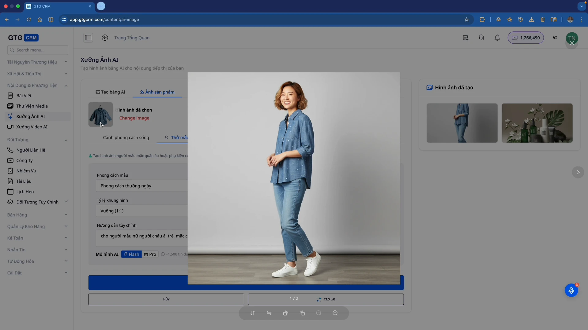Open Xưởng Video AI from the sidebar

(x=32, y=127)
